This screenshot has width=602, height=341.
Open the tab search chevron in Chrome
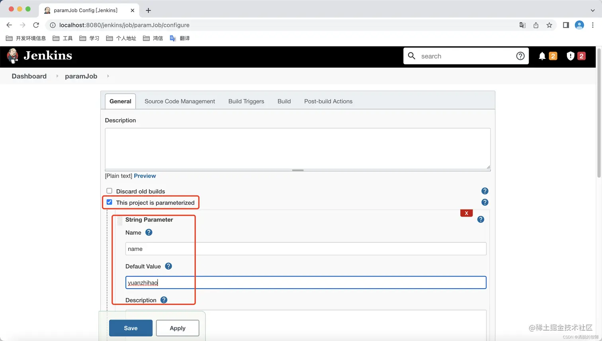click(x=592, y=10)
